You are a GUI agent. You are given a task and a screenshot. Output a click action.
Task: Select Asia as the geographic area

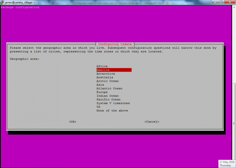click(100, 85)
